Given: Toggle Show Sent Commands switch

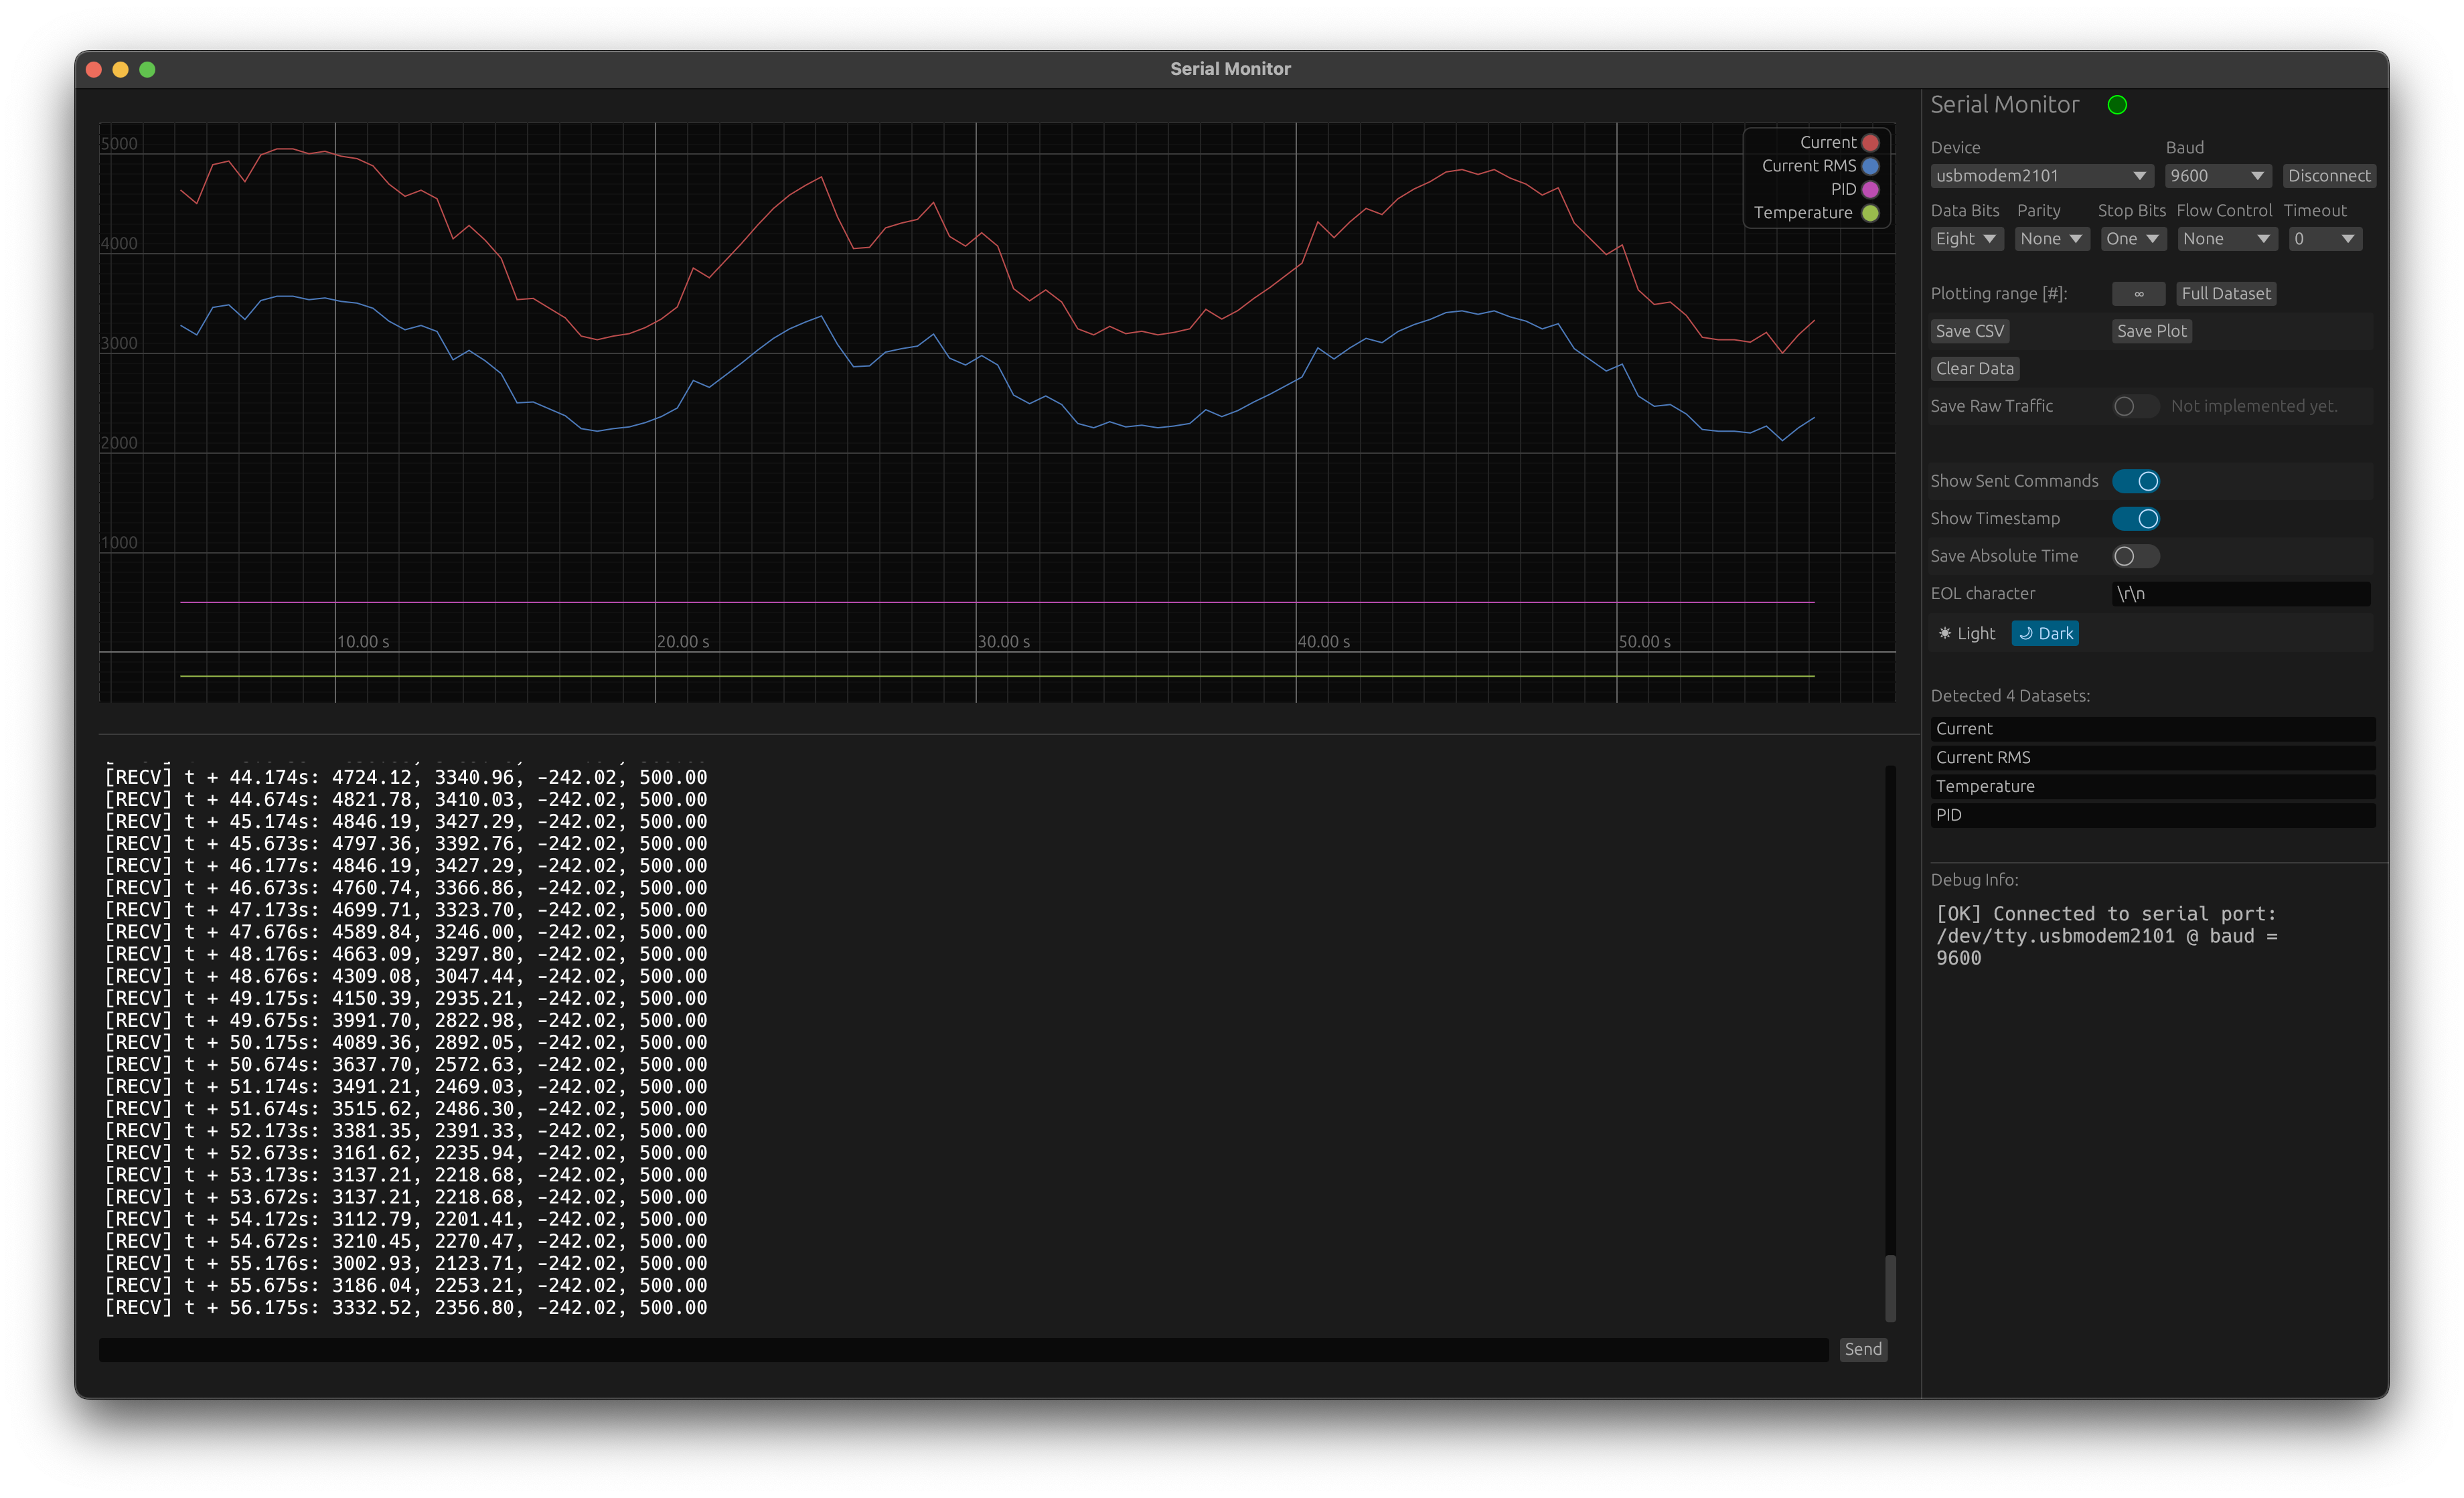Looking at the screenshot, I should click(x=2135, y=481).
